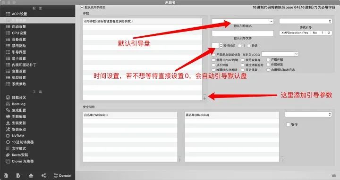
Task: Click the 默认引导文件 text field
Action: (243, 33)
